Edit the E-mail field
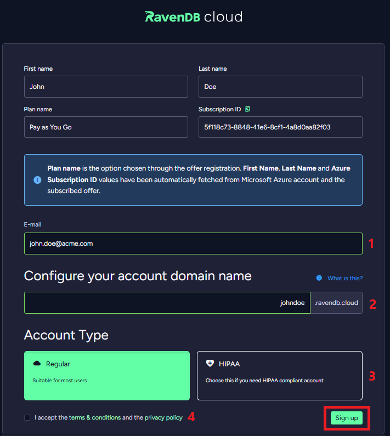The image size is (390, 436). click(193, 244)
